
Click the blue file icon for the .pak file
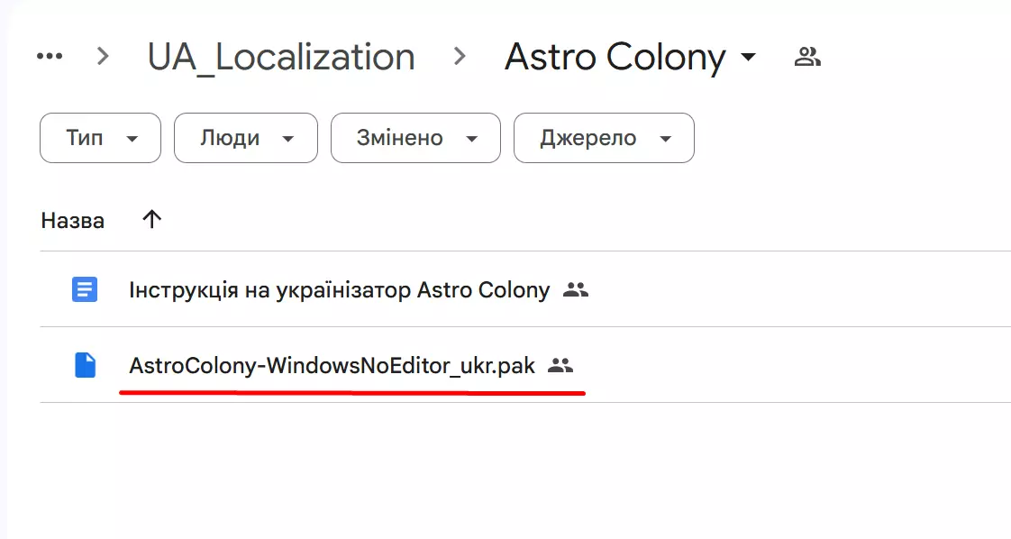(x=85, y=365)
